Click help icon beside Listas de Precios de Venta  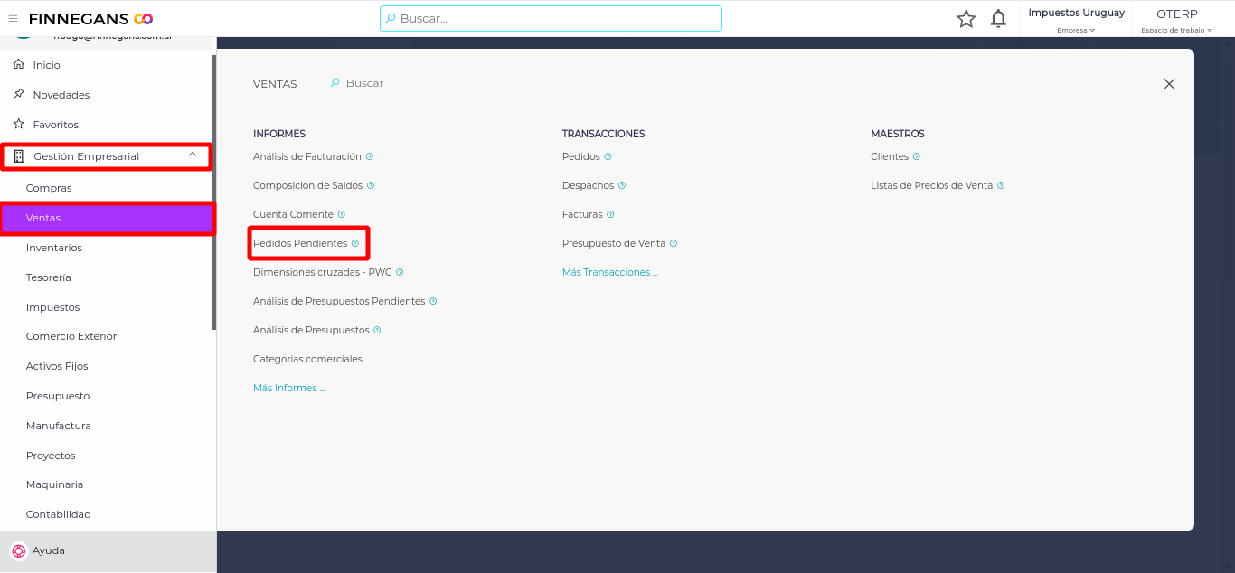click(x=1001, y=185)
